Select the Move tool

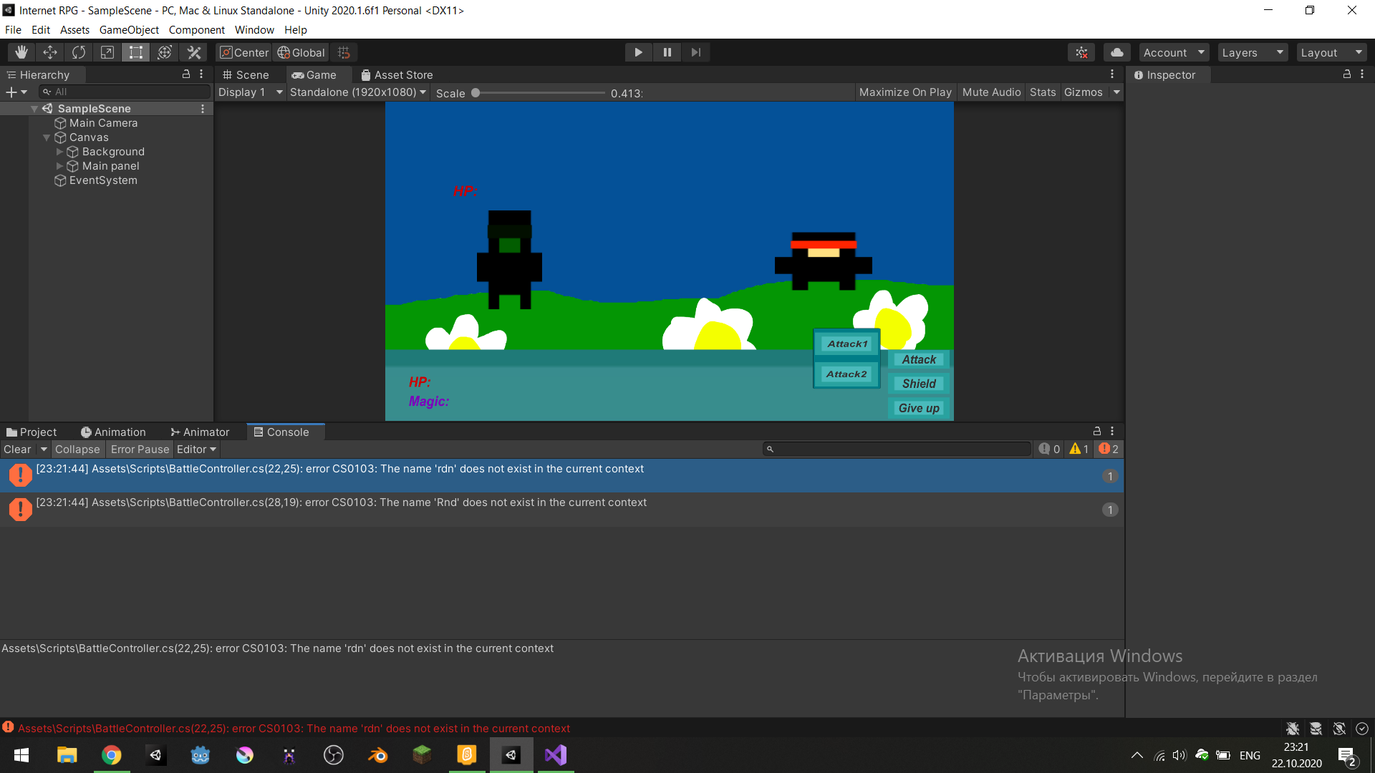click(50, 52)
